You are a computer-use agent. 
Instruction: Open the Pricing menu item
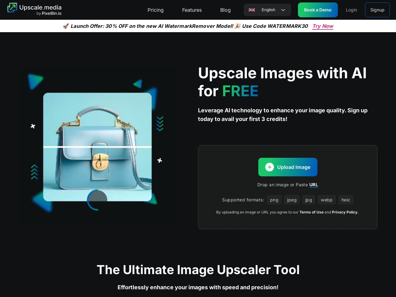pos(155,10)
